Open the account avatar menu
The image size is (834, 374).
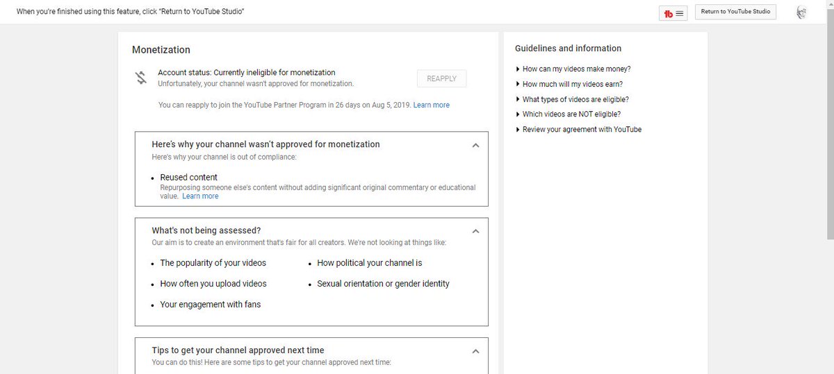801,12
